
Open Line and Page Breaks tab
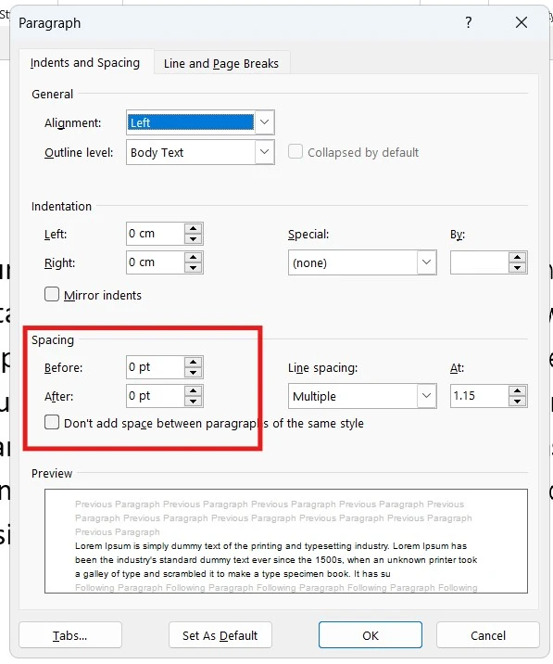pyautogui.click(x=221, y=64)
